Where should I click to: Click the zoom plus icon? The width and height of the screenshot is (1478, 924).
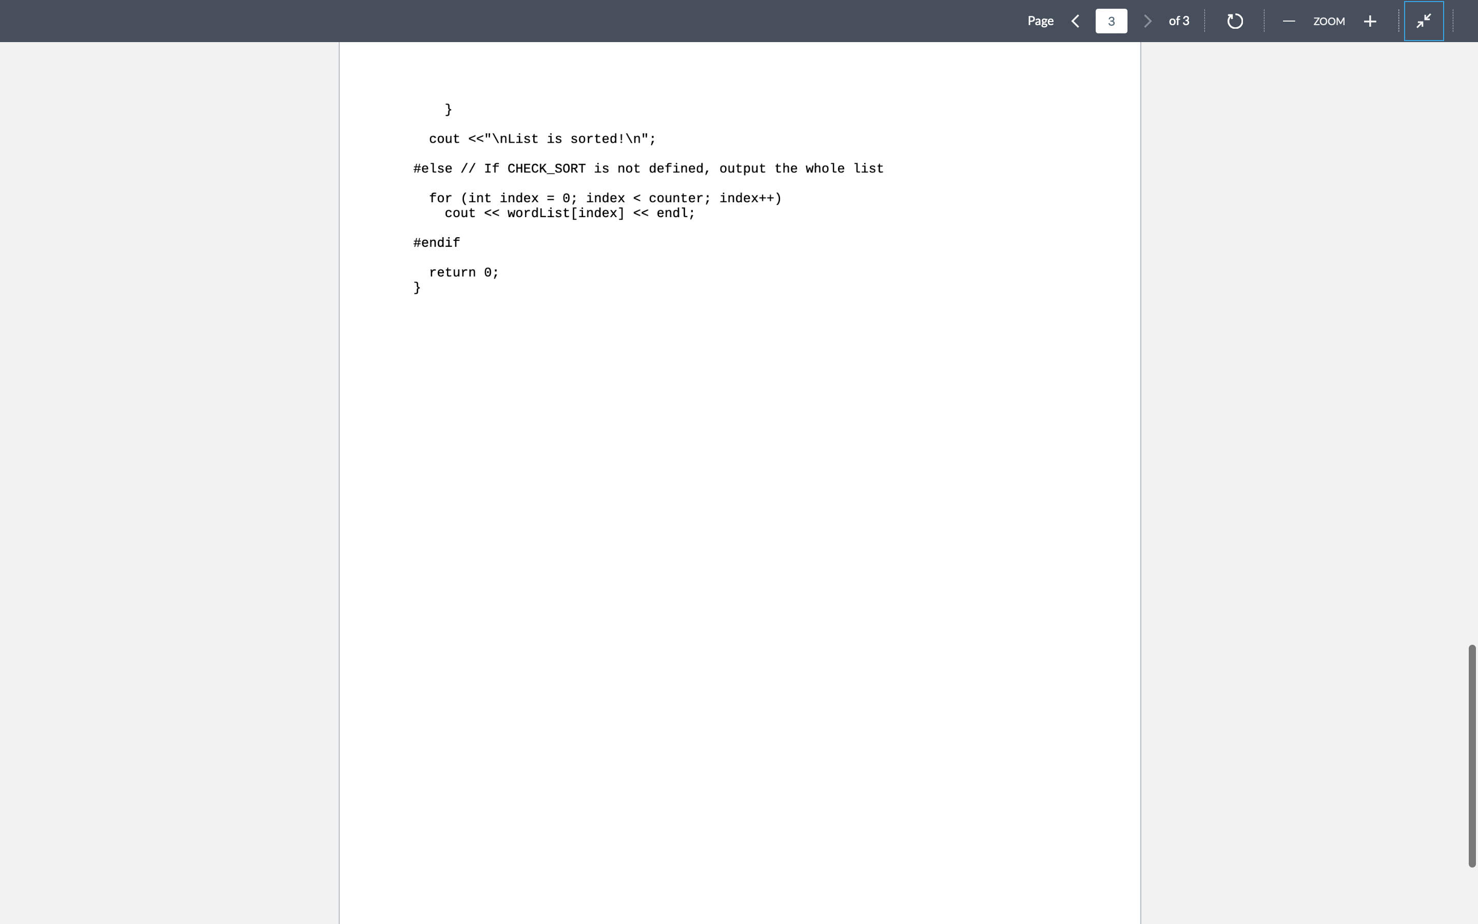point(1370,21)
